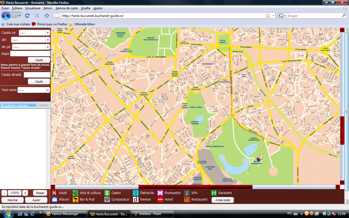This screenshot has width=349, height=218.
Task: Open the Istoric menu
Action: pos(48,8)
